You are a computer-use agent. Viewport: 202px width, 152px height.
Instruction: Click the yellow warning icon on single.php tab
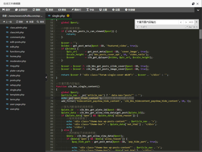68,16
